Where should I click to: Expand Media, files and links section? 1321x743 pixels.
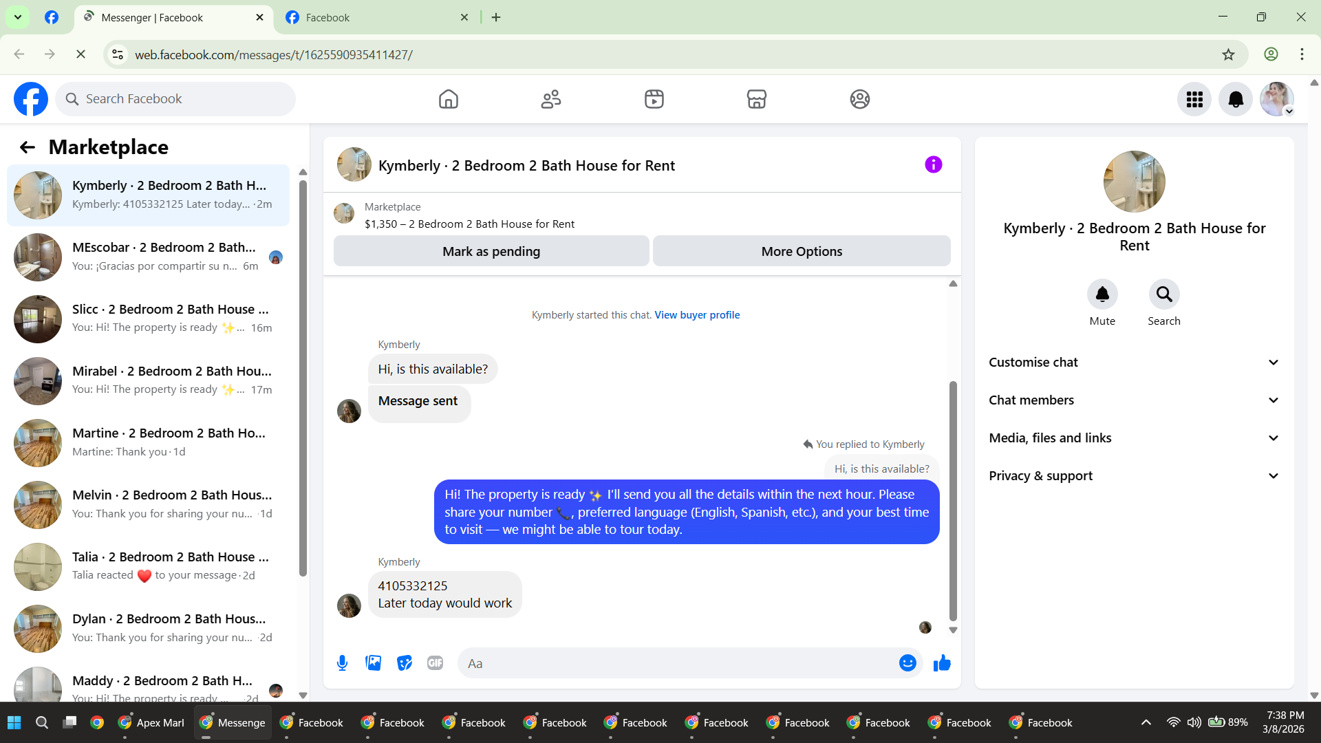click(x=1134, y=438)
